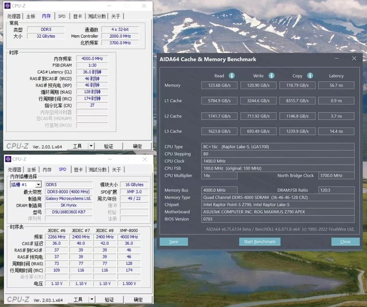Click CPU Clock value 1400.0 MHz

(x=278, y=161)
